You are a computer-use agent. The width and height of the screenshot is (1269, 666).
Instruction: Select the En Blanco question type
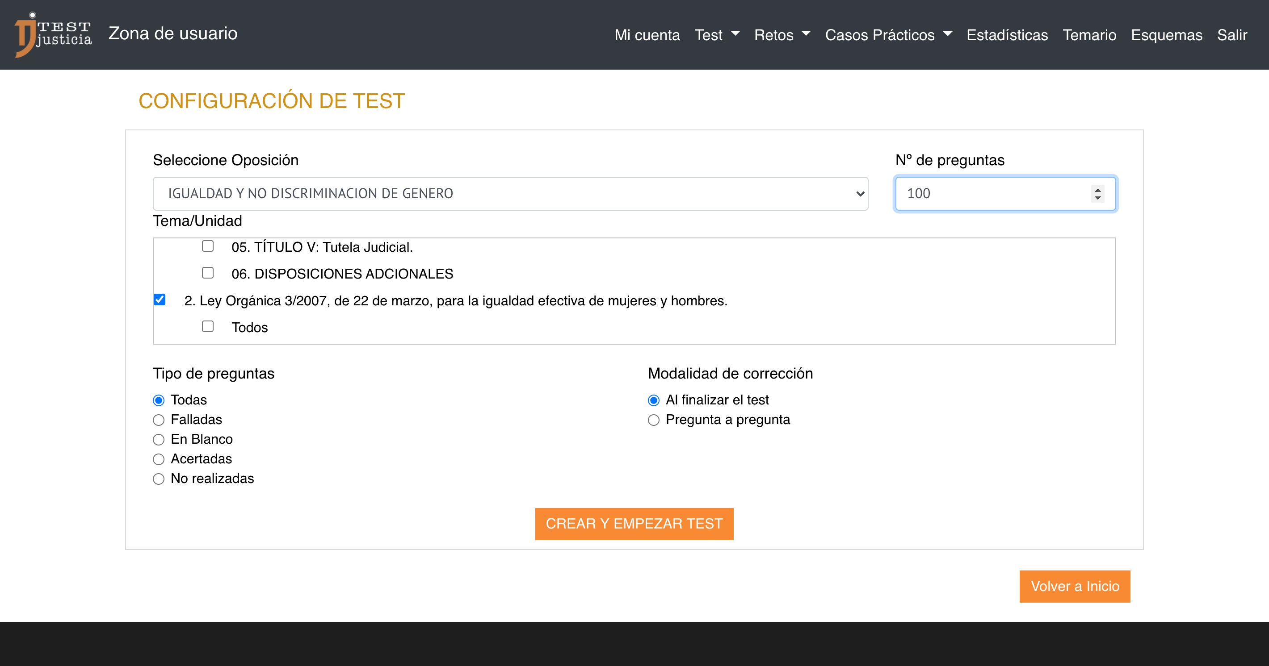159,440
